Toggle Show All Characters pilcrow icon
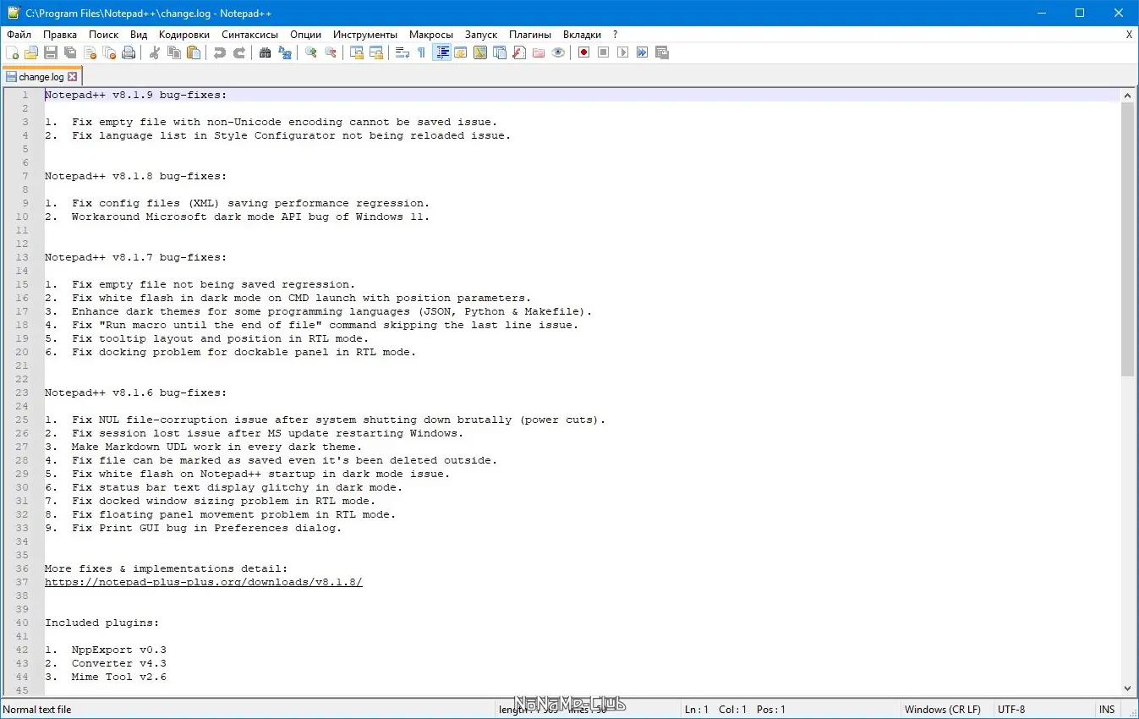Screen dimensions: 1139x719 tap(422, 52)
